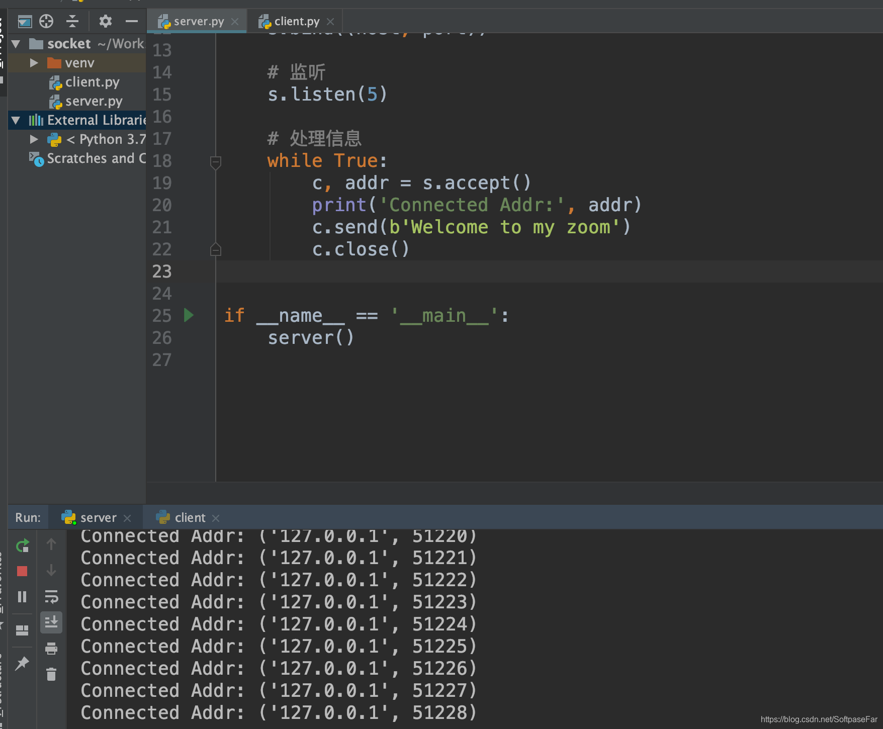Click the 'server()' call on line 26

coord(311,338)
